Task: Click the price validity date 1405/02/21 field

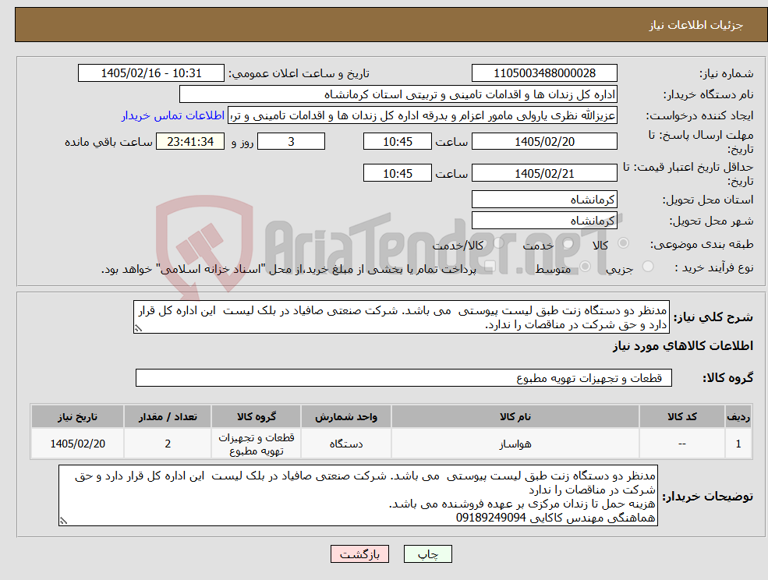Action: pyautogui.click(x=544, y=173)
